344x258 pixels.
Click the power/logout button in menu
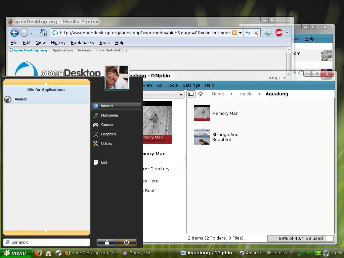point(126,242)
